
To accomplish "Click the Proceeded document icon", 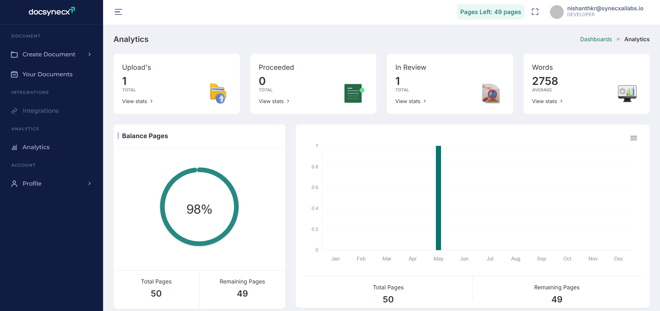I will (x=354, y=93).
